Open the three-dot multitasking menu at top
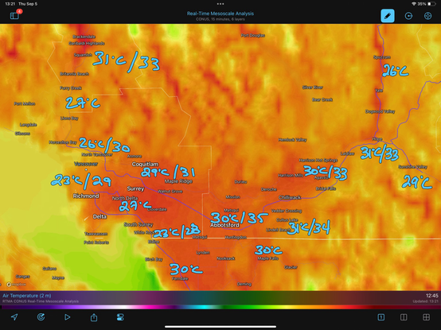This screenshot has width=441, height=330. (x=220, y=4)
